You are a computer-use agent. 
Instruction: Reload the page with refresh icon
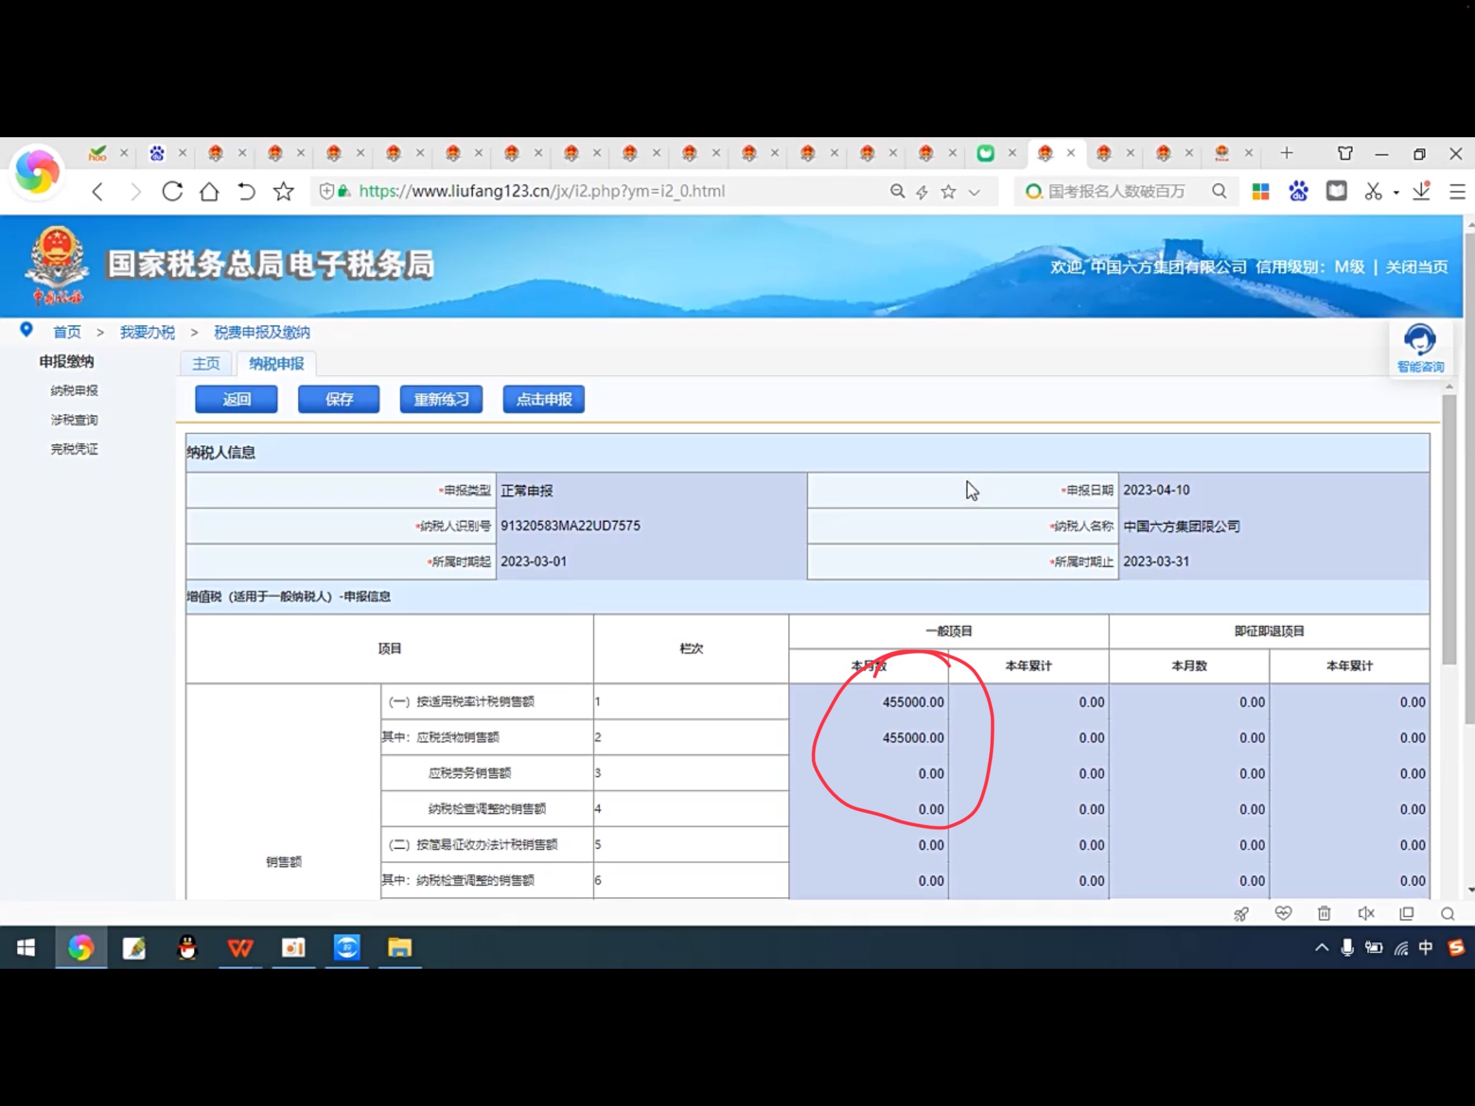click(172, 192)
